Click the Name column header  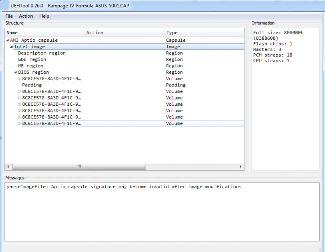pos(45,32)
